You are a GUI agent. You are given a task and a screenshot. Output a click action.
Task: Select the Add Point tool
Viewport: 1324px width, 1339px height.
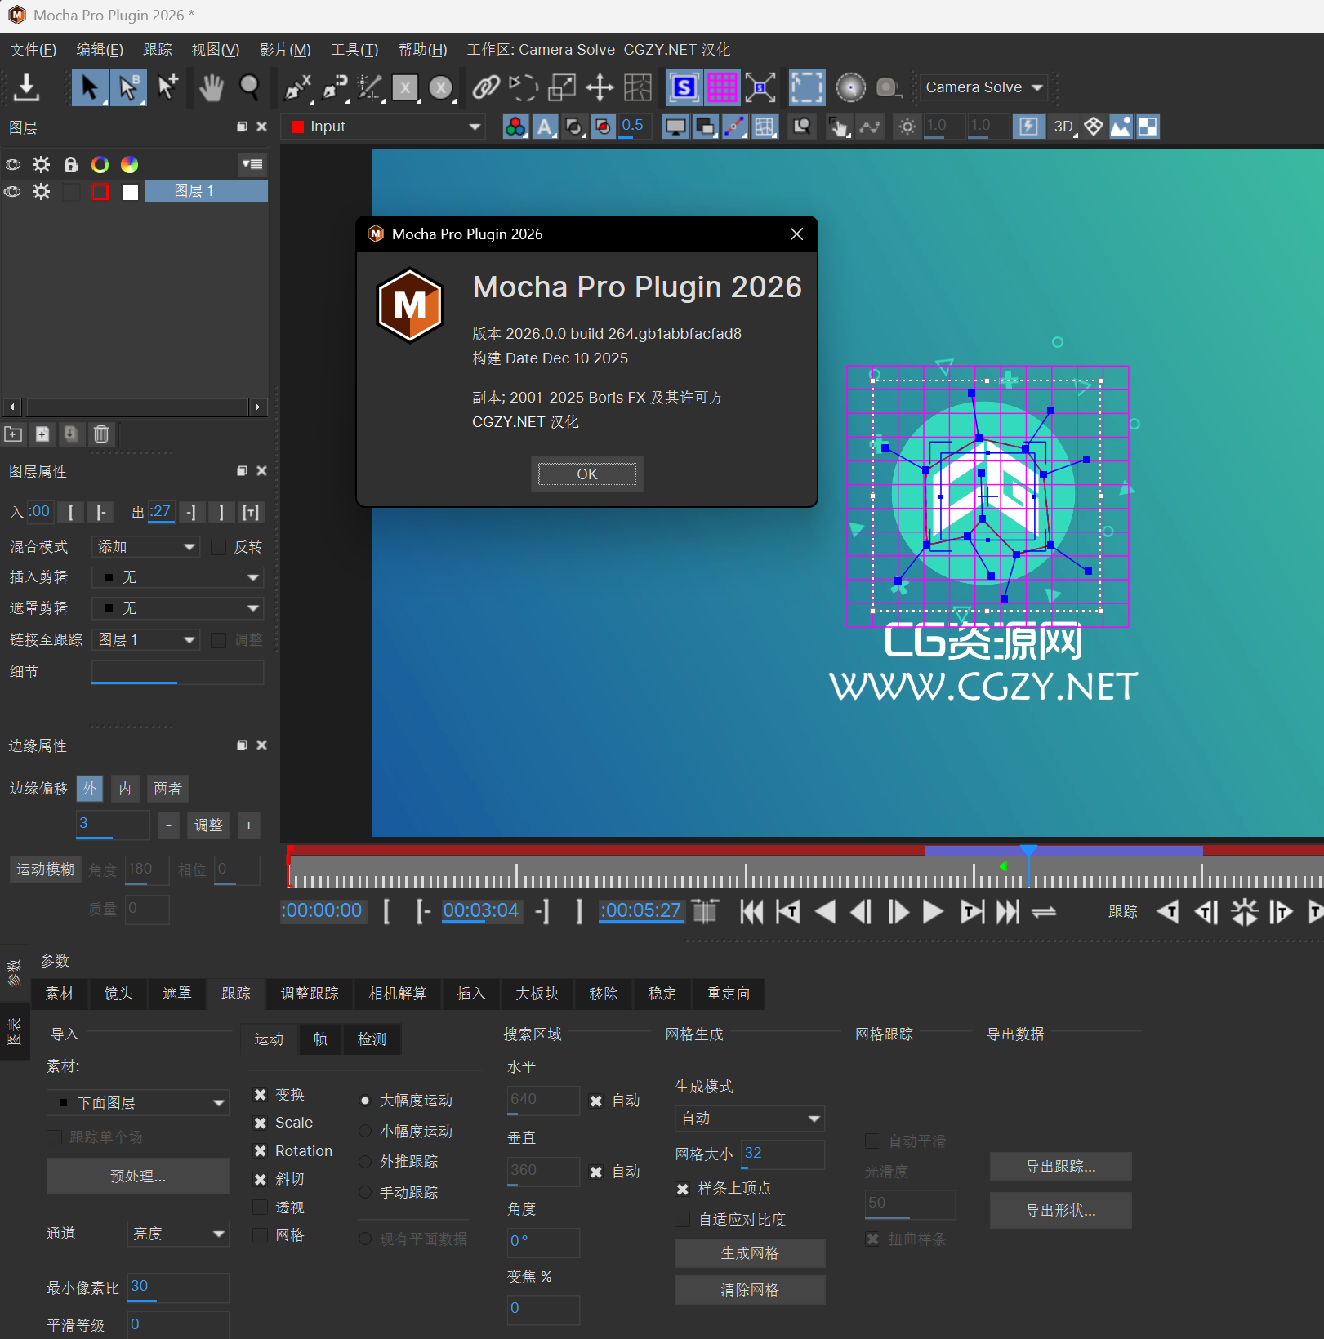click(x=168, y=87)
